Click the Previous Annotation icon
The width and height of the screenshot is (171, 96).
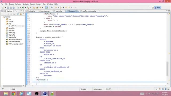tap(61, 7)
